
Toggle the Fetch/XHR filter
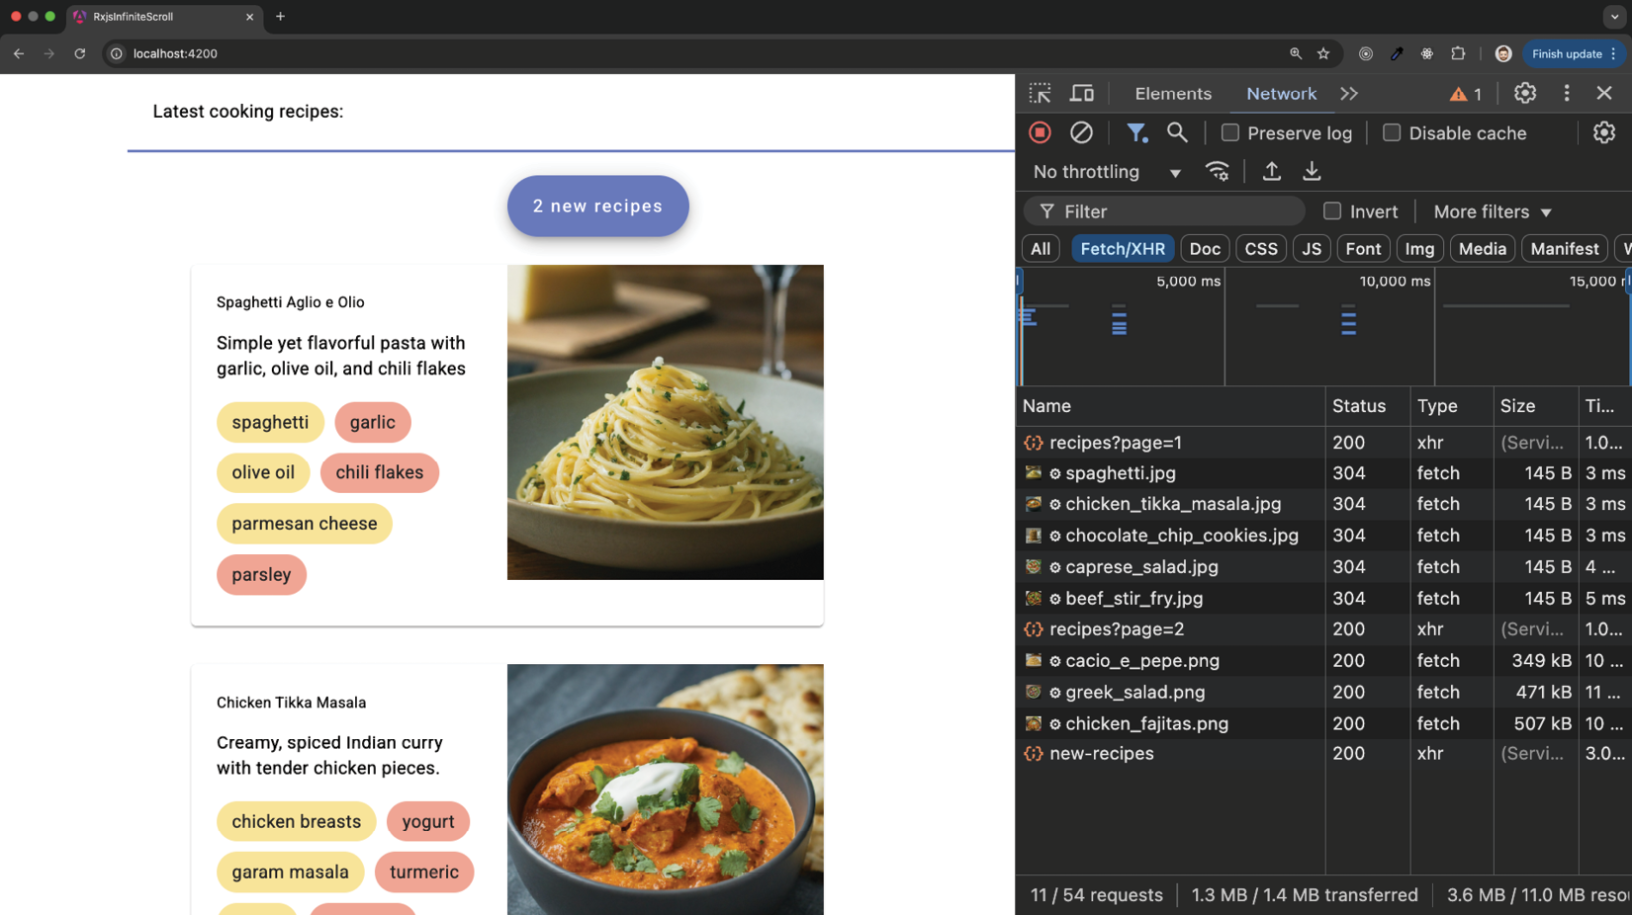coord(1123,248)
